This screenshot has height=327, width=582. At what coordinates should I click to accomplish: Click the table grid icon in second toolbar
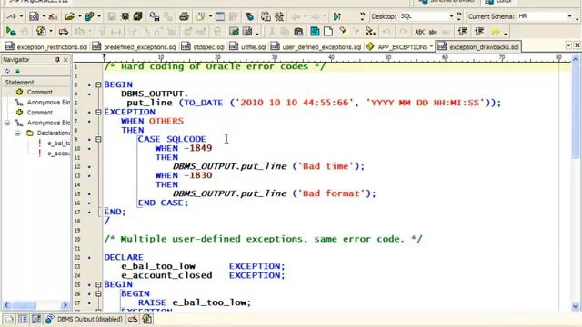pos(234,32)
